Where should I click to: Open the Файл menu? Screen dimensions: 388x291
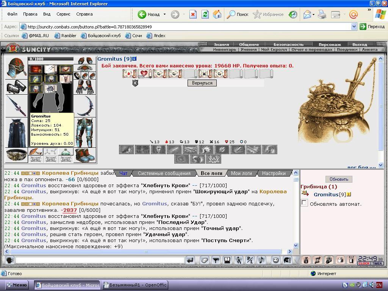coord(12,14)
